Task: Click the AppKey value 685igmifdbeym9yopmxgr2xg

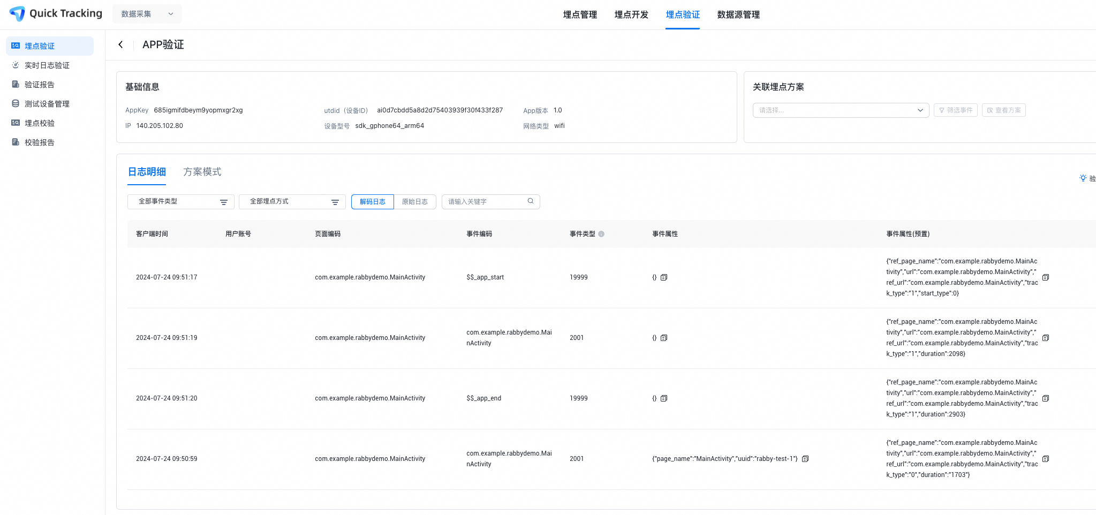Action: (198, 110)
